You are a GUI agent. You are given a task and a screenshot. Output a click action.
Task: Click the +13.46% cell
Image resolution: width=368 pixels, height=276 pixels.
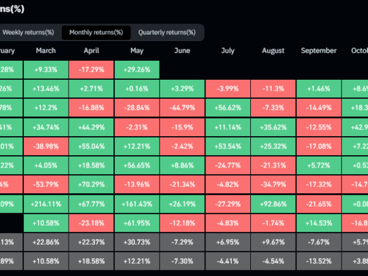click(46, 89)
